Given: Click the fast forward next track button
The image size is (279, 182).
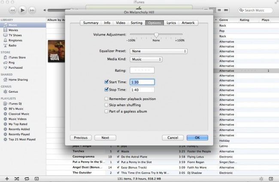Looking at the screenshot, I should [32, 10].
